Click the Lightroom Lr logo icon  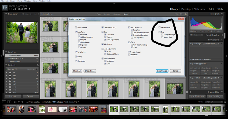[5, 8]
